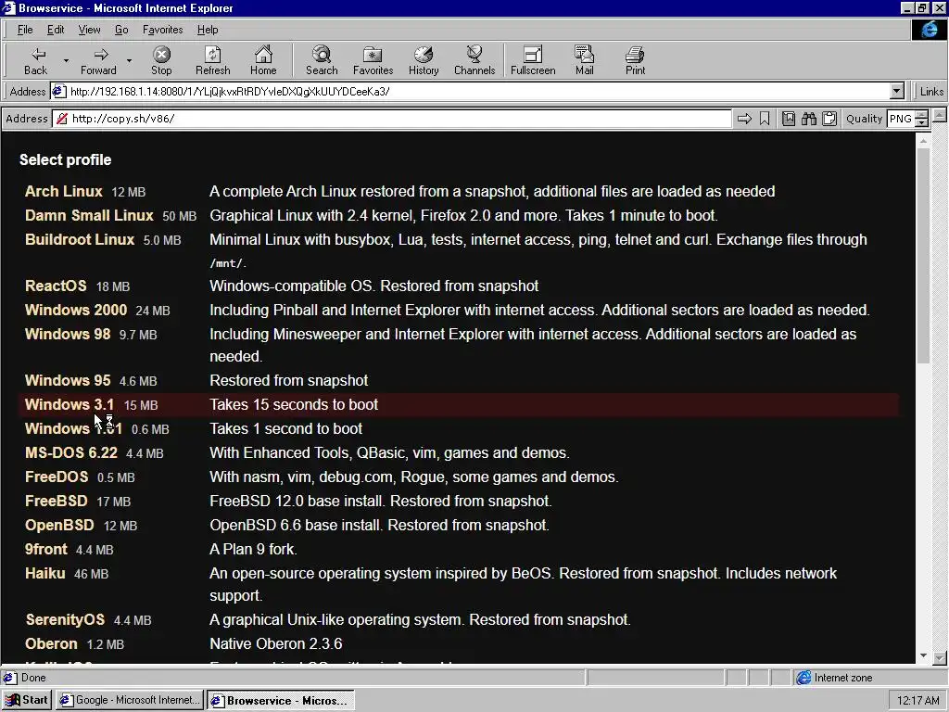949x712 pixels.
Task: Open the Forward history dropdown arrow
Action: click(129, 60)
